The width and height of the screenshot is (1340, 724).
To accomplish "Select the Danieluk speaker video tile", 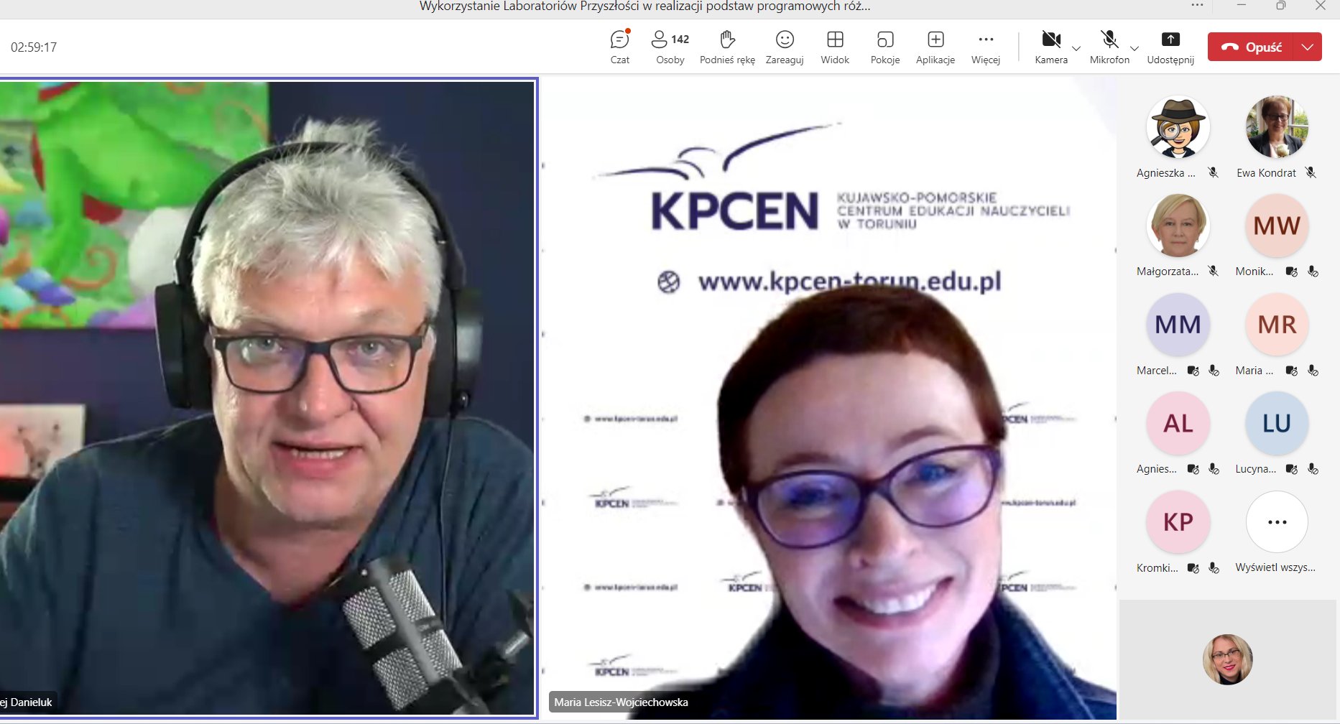I will coord(268,397).
